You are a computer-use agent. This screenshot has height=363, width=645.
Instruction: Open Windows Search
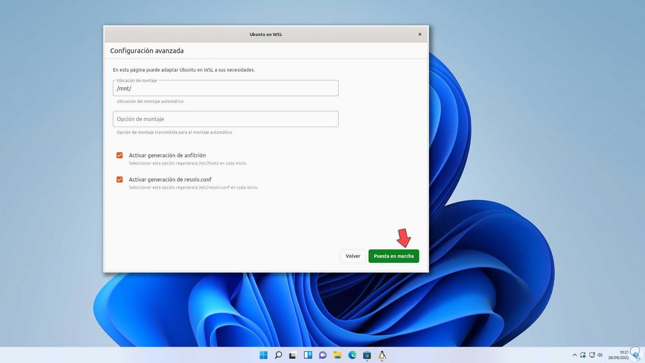278,355
